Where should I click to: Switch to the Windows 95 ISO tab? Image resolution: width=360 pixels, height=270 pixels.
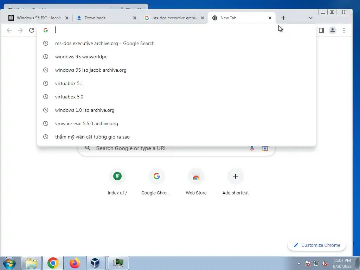tap(38, 18)
